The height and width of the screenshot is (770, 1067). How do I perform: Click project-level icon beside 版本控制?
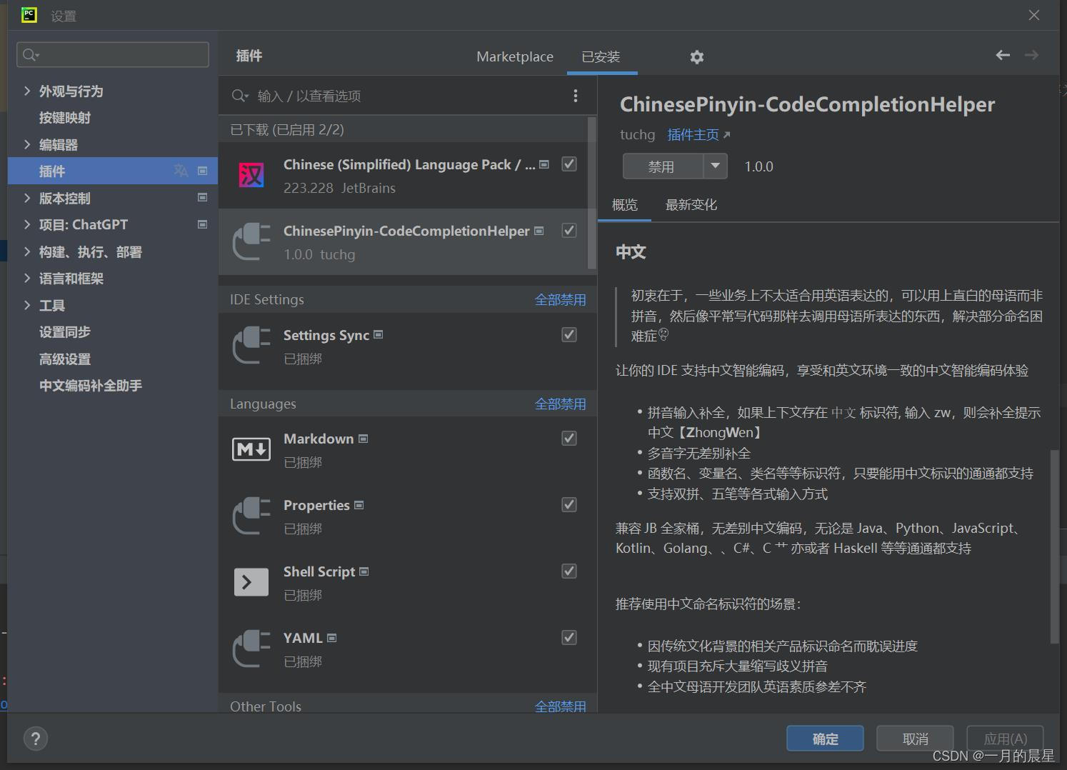click(x=203, y=198)
